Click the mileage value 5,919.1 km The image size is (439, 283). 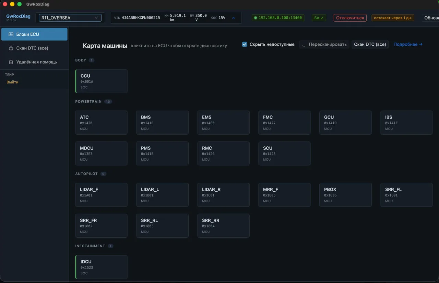(178, 18)
